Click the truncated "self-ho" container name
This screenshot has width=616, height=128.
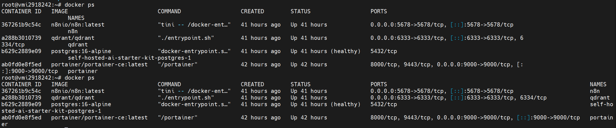(601, 104)
